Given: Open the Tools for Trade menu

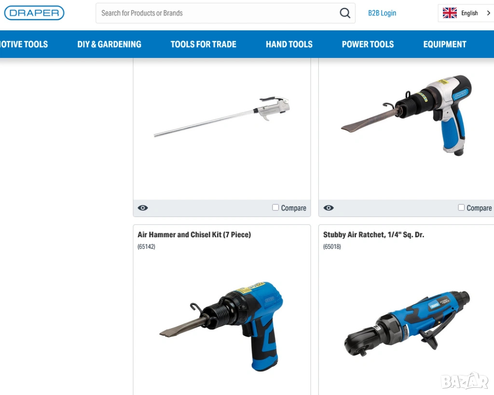Looking at the screenshot, I should (203, 44).
